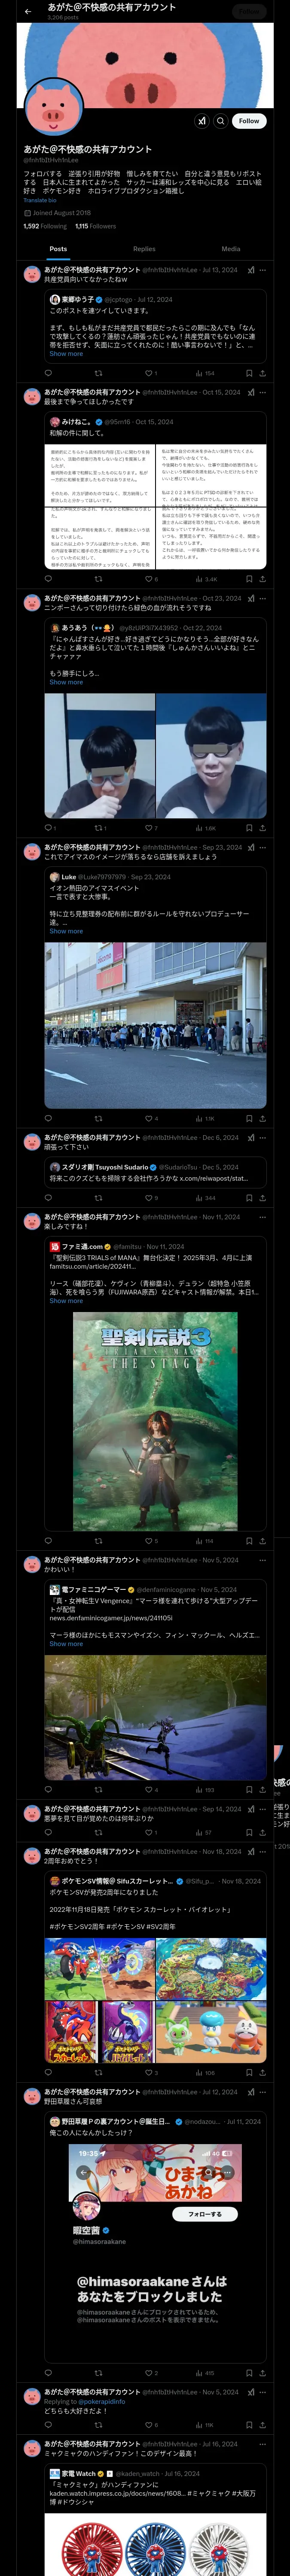View analytics count on the Nov 11, 2024 post

tap(206, 1541)
